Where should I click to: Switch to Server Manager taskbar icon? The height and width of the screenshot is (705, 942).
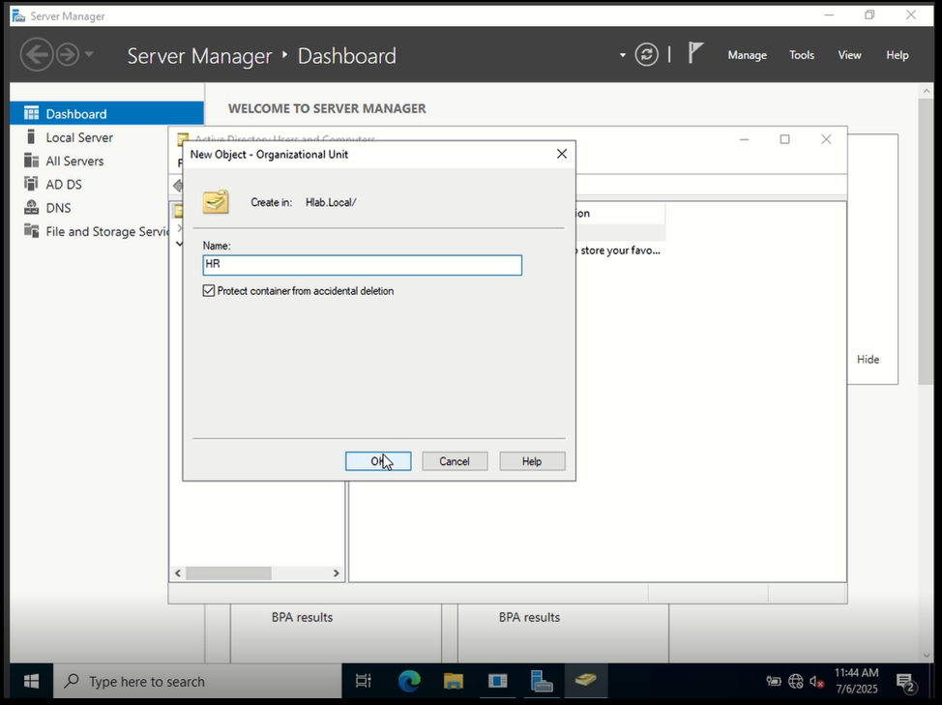point(542,681)
